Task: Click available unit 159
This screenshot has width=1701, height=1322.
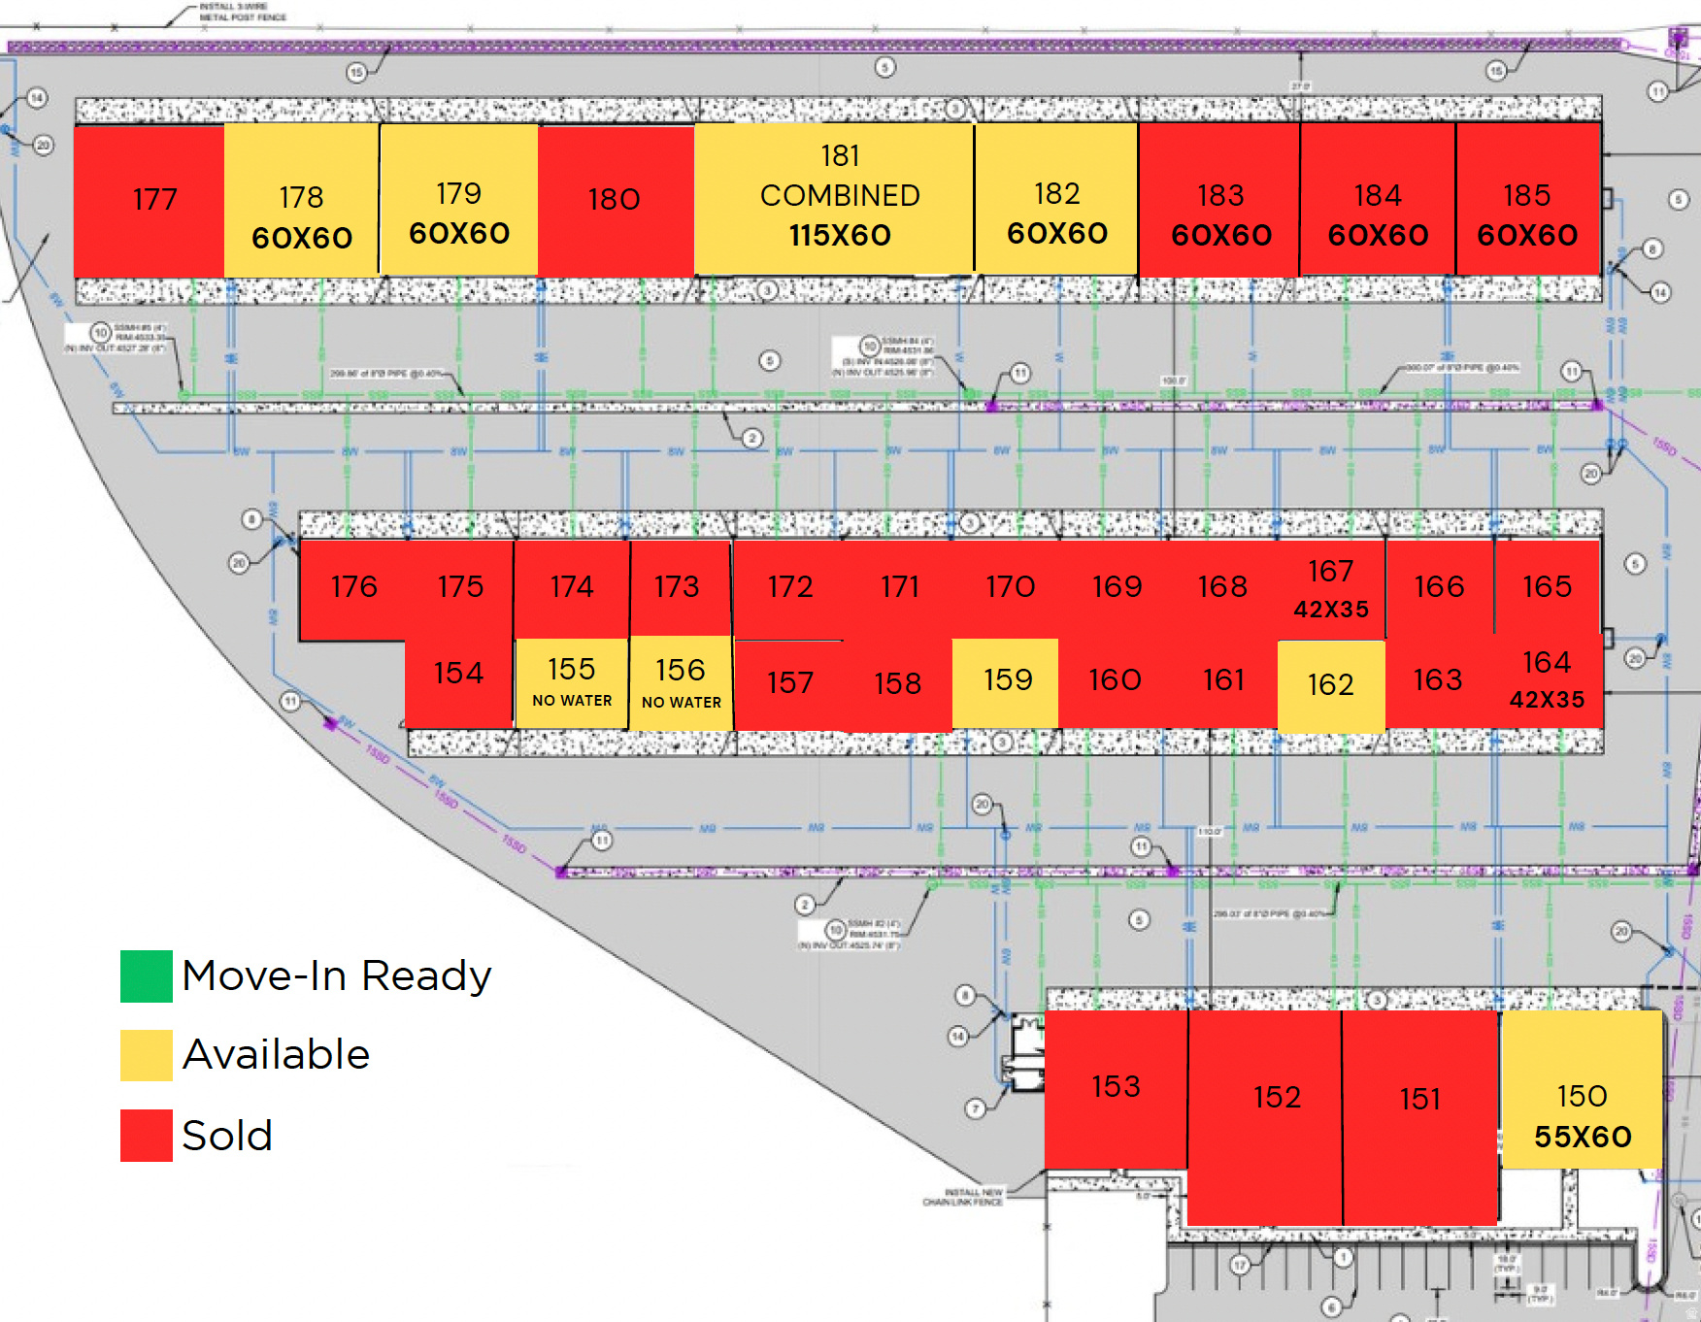Action: click(1005, 682)
